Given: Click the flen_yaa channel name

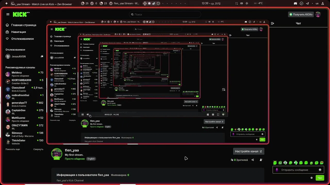Looking at the screenshot, I should (72, 150).
